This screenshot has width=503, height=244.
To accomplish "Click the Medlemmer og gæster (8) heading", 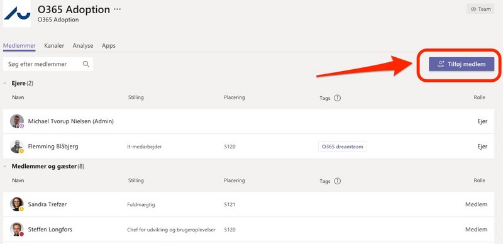I will pyautogui.click(x=48, y=167).
